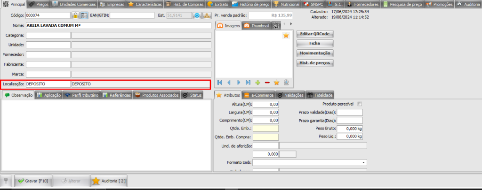This screenshot has height=190, width=482.
Task: Go to the next image using the arrow
Action: click(x=239, y=83)
